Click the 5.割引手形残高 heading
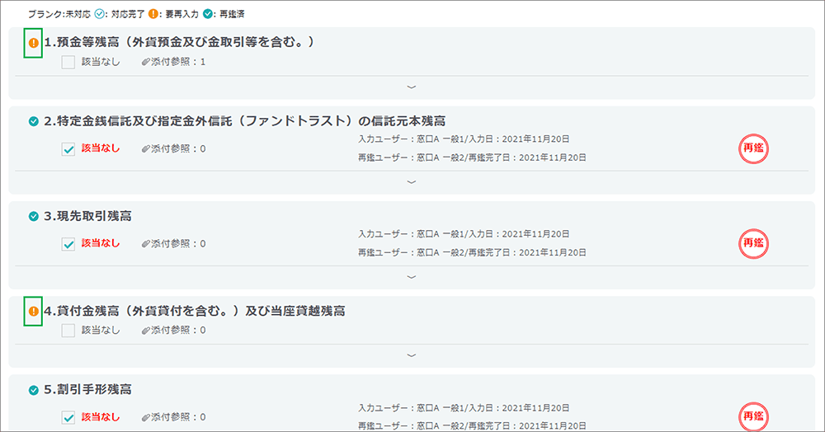Image resolution: width=825 pixels, height=432 pixels. pos(87,389)
